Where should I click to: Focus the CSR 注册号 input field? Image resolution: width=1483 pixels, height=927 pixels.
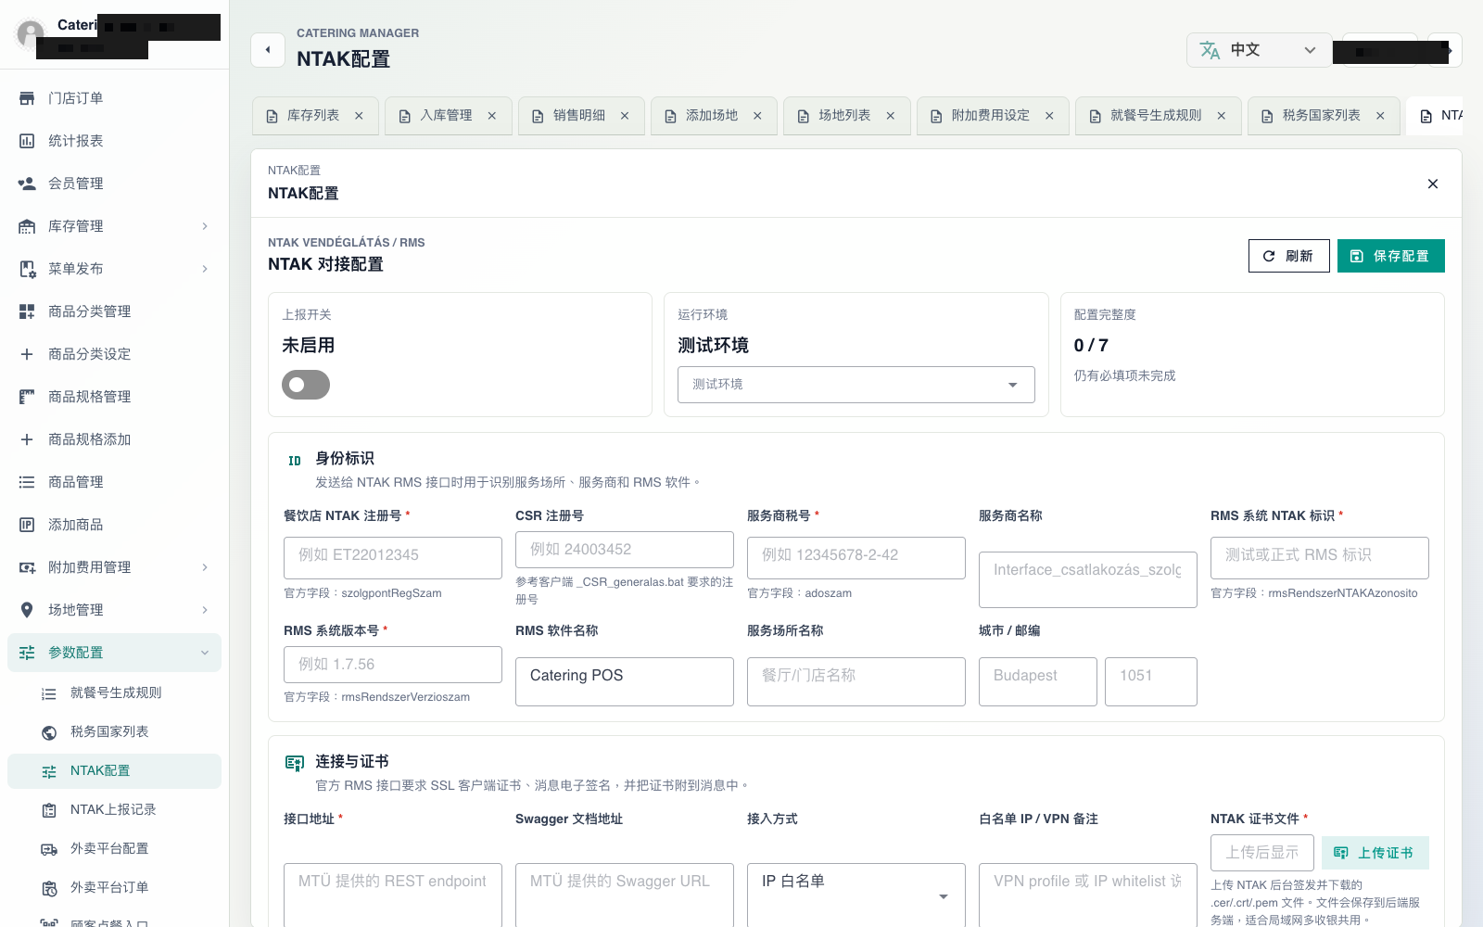[625, 550]
